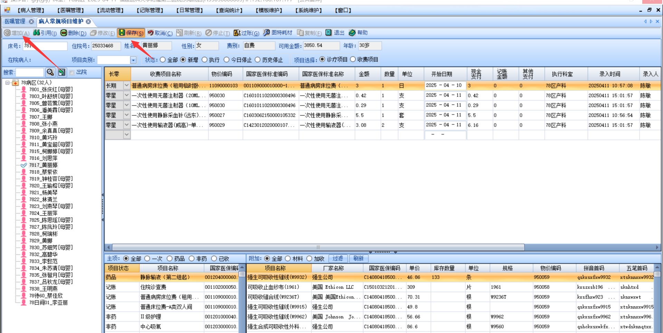Screen dimensions: 663x333
Task: Open 零星 dropdown for 注射器(20ML) row
Action: [x=127, y=95]
